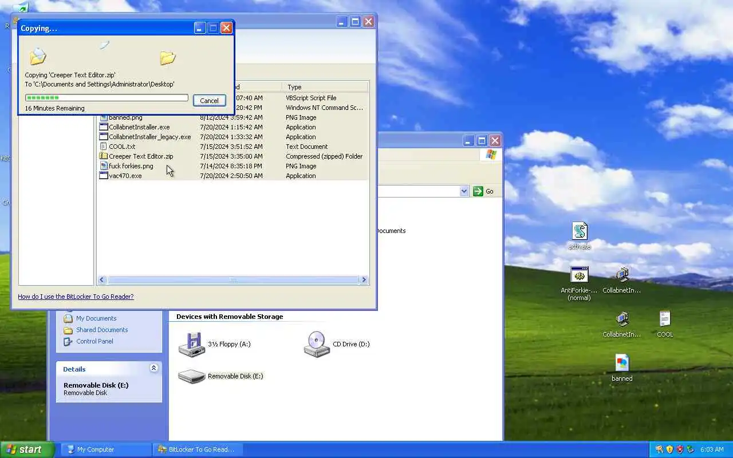Click the CollabnetInstaller.exe file name
Viewport: 733px width, 458px height.
tap(139, 127)
